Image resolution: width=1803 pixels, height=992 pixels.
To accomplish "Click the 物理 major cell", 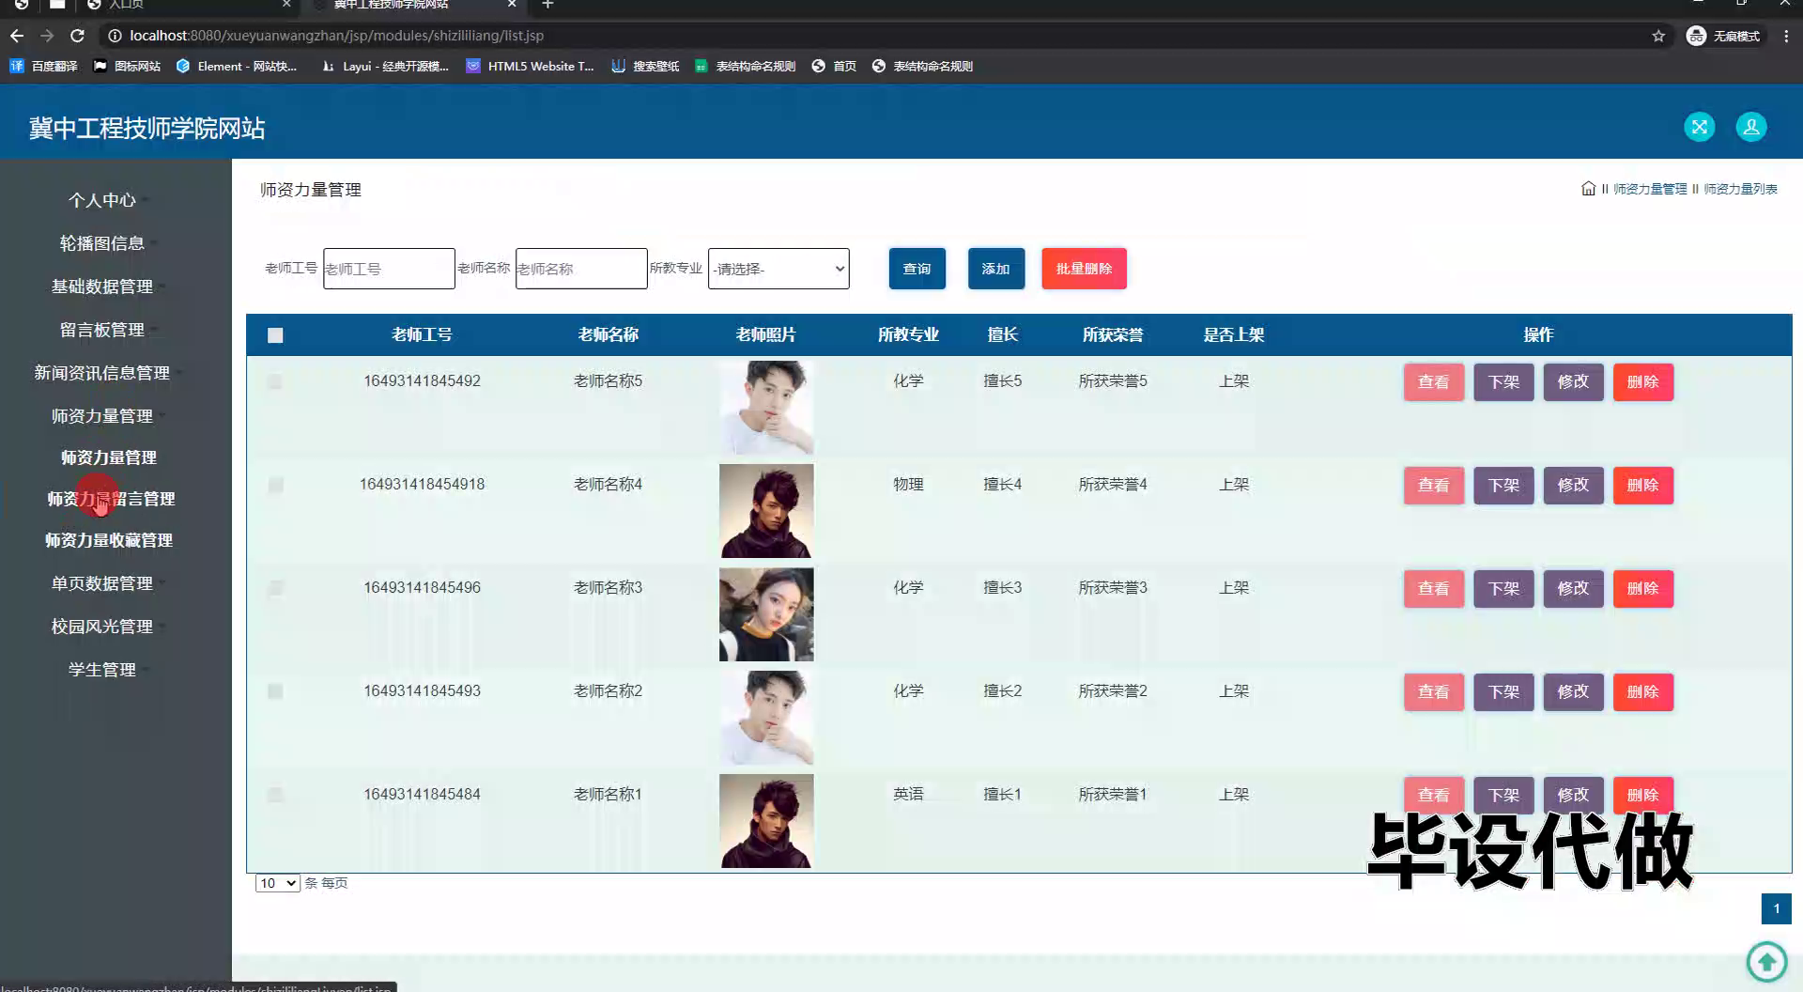I will tap(908, 484).
